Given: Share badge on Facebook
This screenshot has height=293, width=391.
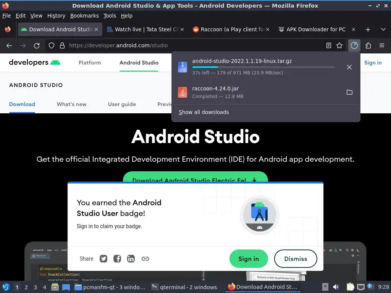Looking at the screenshot, I should click(x=117, y=259).
